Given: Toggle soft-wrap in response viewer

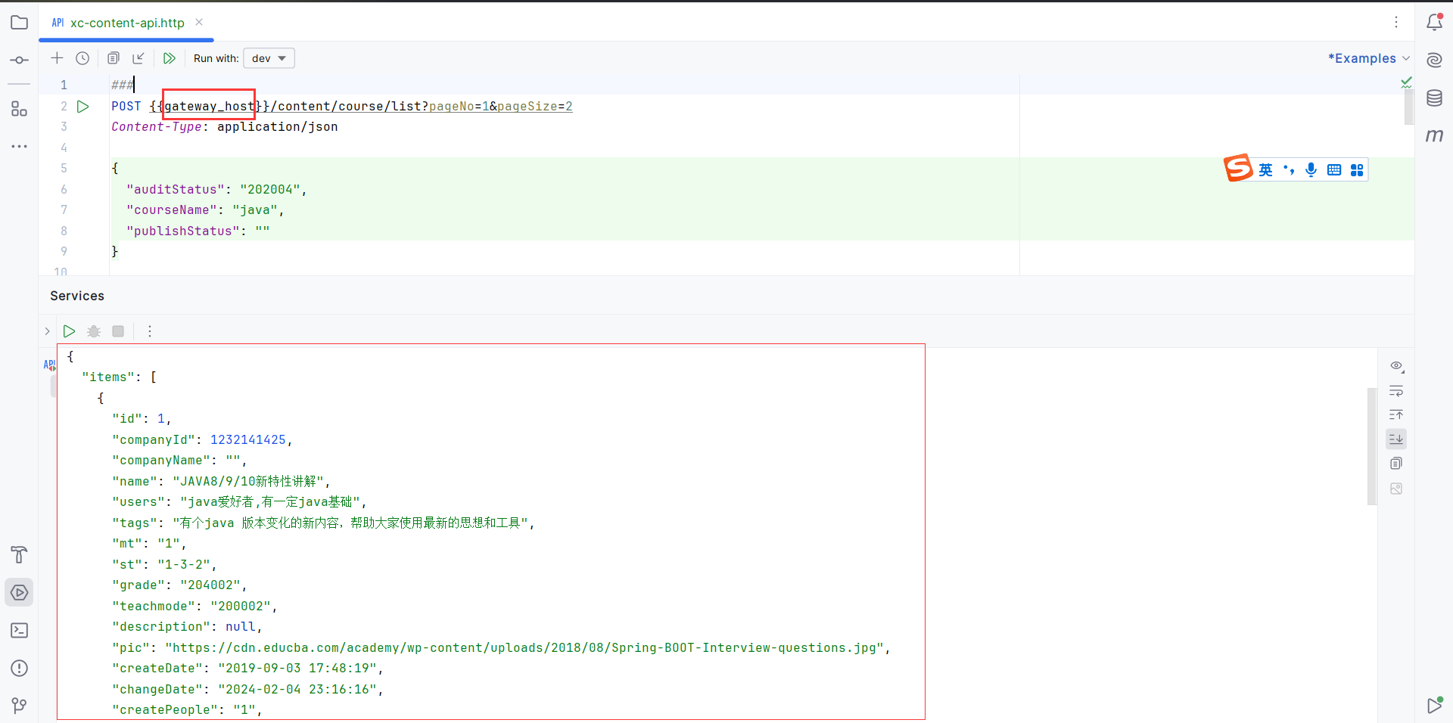Looking at the screenshot, I should click(x=1396, y=391).
